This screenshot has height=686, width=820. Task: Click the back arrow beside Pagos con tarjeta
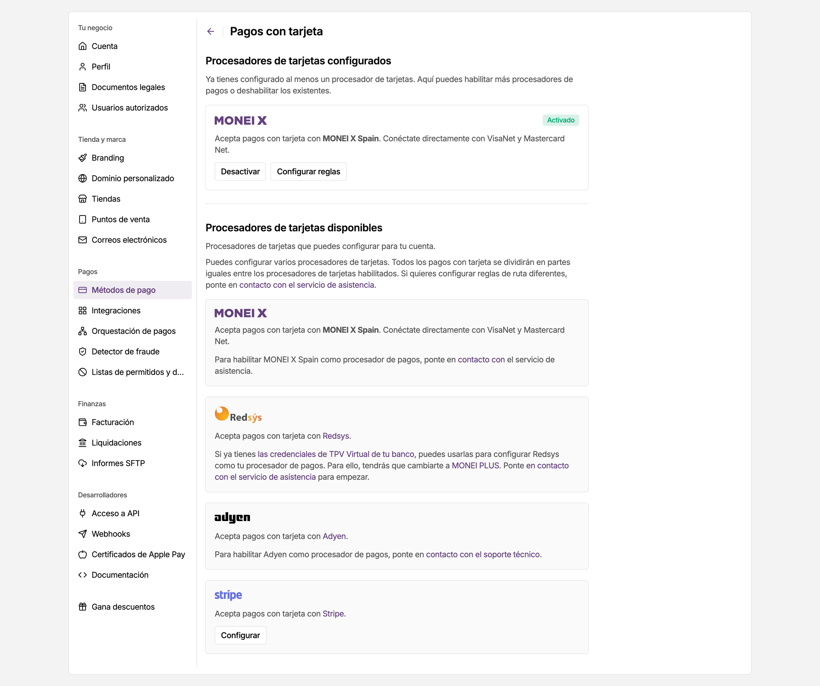pyautogui.click(x=210, y=31)
